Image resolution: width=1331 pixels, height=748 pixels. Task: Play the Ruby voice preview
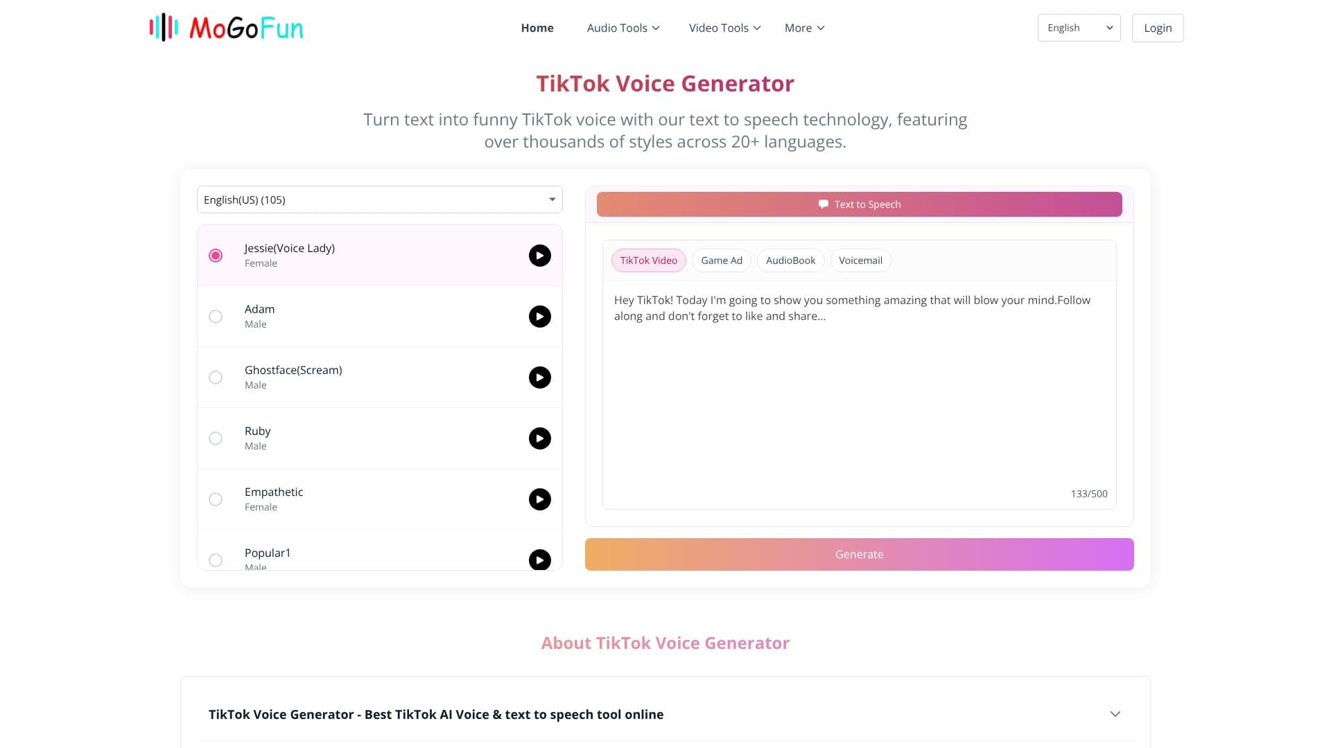[x=539, y=438]
